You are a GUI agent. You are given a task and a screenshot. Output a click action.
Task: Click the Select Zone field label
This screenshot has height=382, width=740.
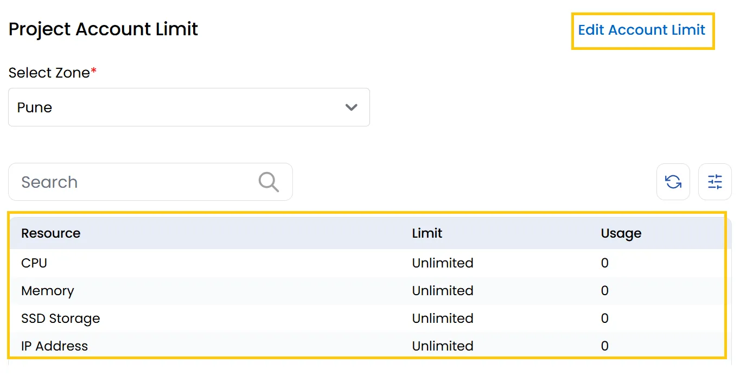(x=53, y=73)
